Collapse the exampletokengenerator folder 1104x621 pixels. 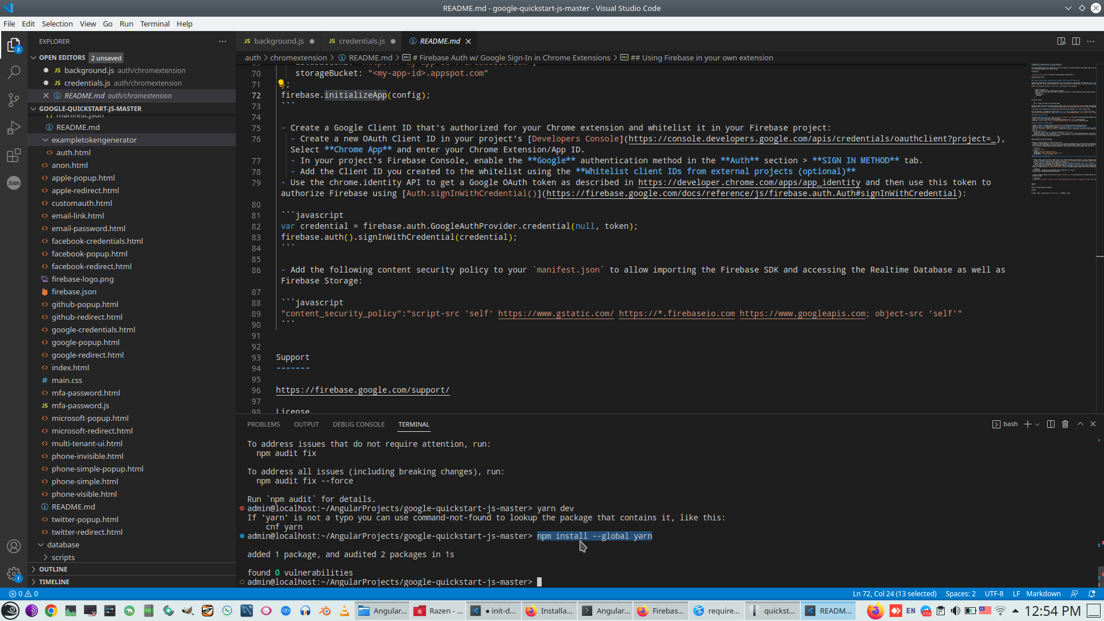point(94,140)
